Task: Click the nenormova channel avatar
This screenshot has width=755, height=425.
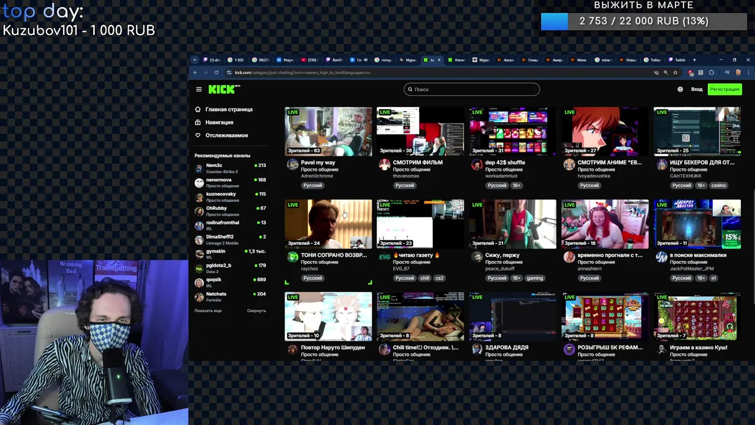Action: 199,182
